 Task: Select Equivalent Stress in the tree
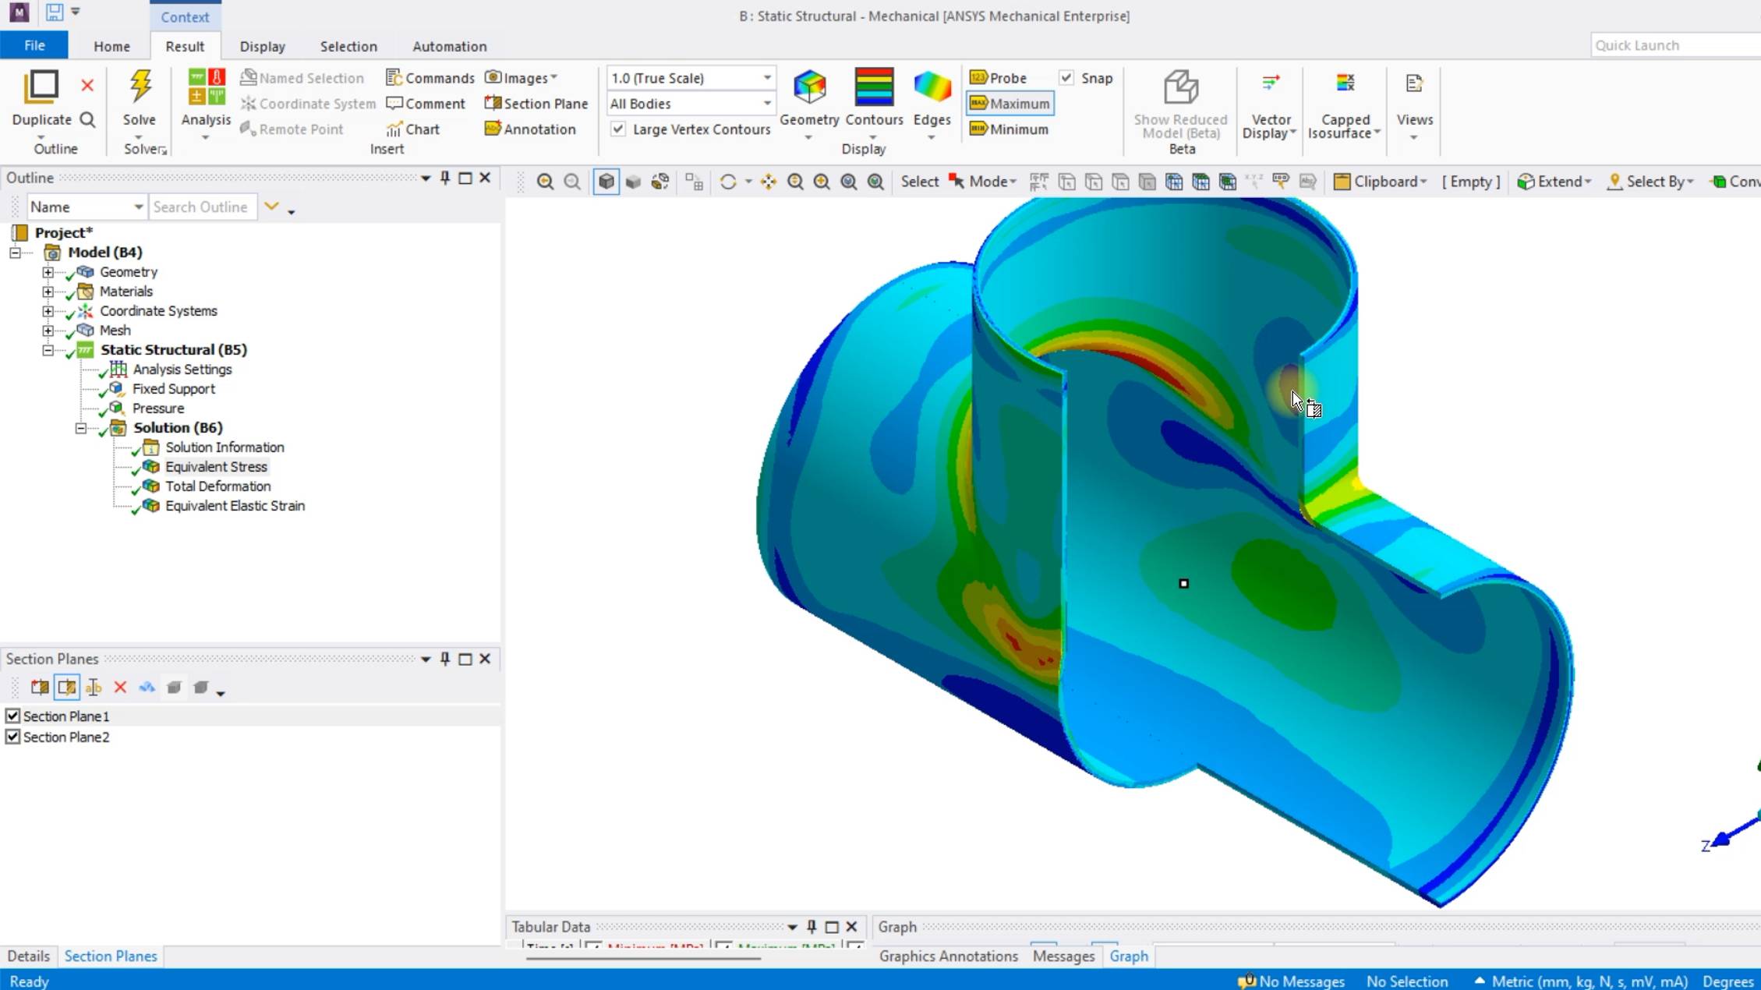216,467
